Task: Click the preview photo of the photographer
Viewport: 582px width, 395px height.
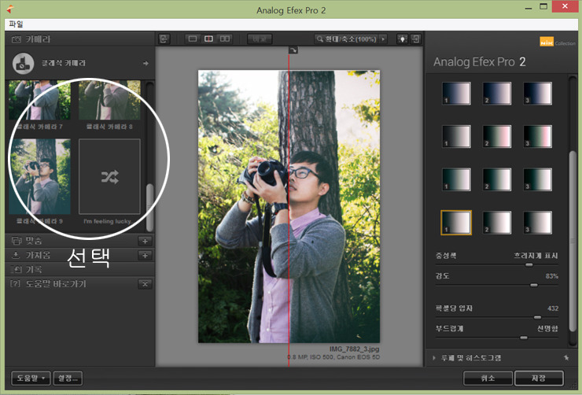Action: pyautogui.click(x=289, y=206)
